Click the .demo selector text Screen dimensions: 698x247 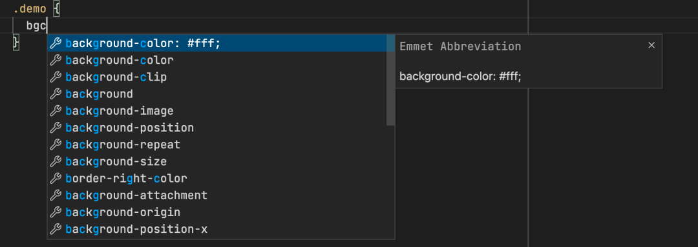point(29,8)
